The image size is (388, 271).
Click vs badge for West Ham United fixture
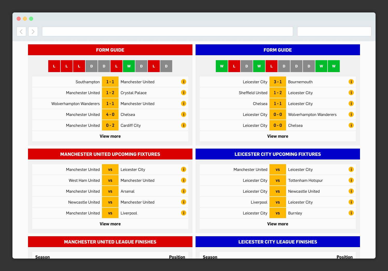(110, 180)
